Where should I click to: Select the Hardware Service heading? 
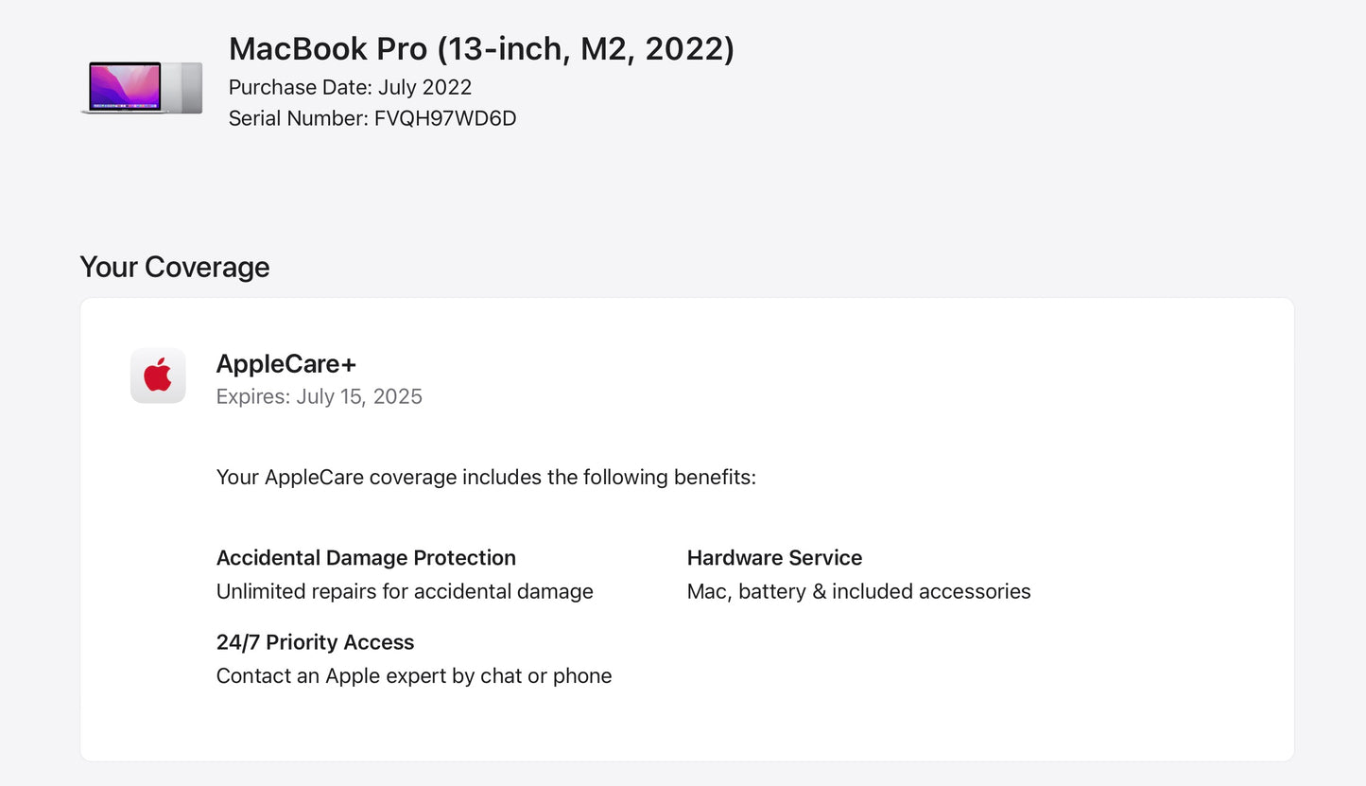774,558
